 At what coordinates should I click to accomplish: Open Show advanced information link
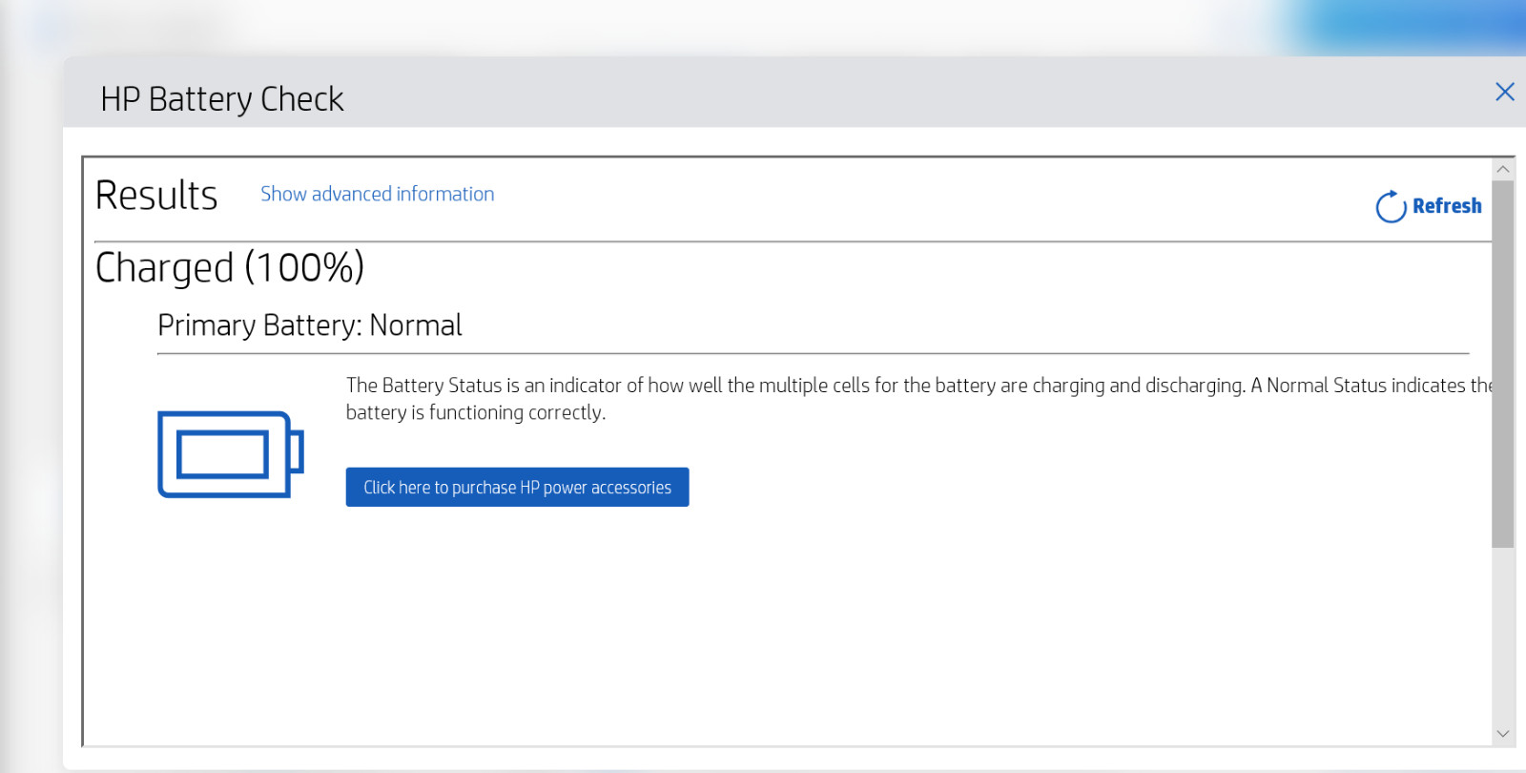click(x=378, y=194)
